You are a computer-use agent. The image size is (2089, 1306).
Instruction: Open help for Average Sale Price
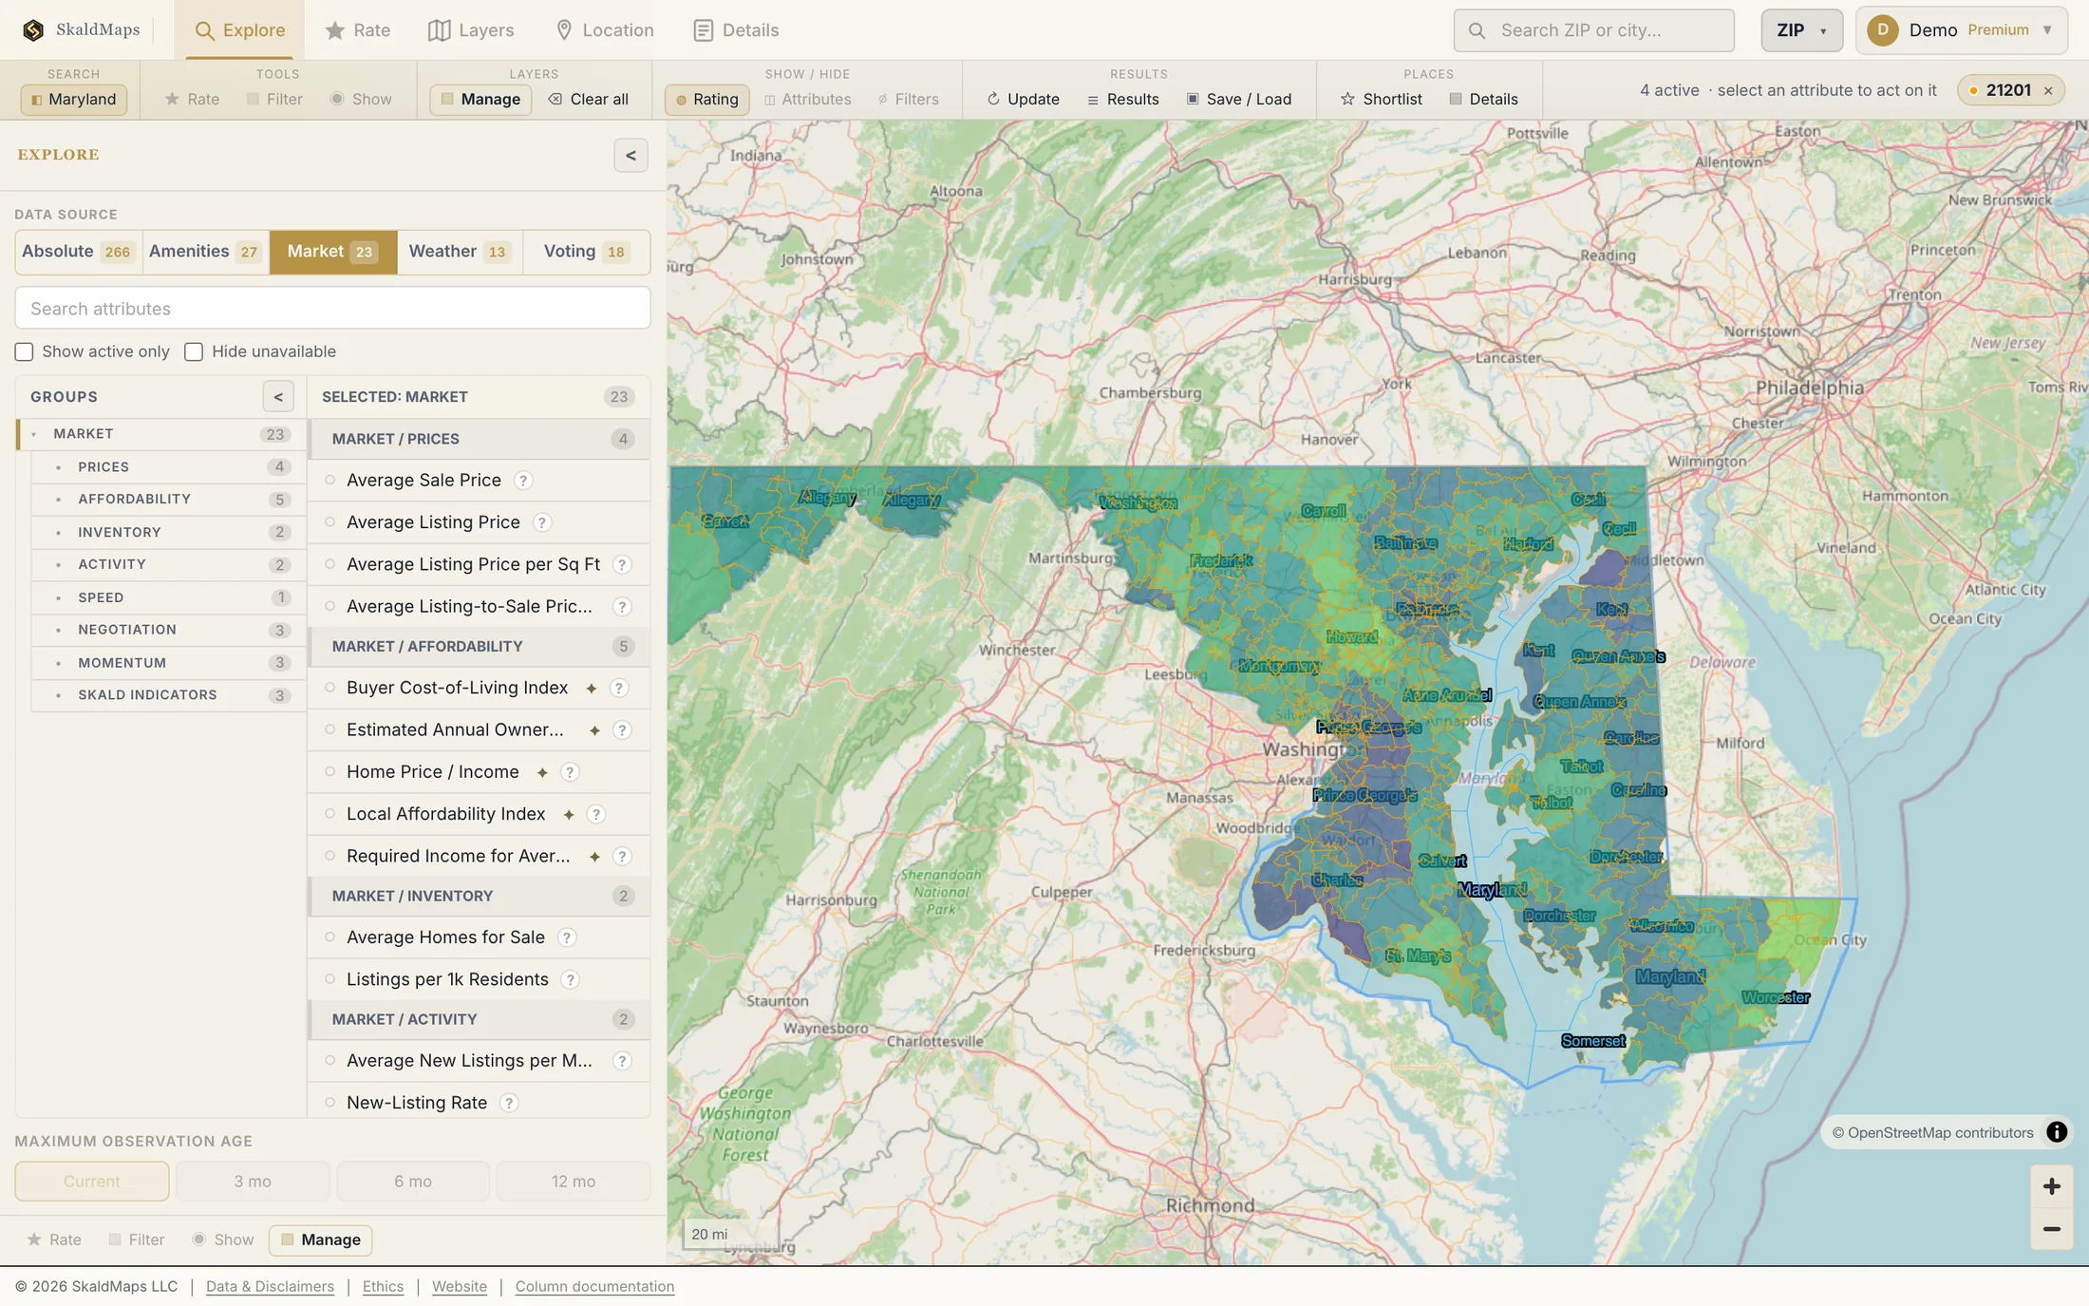(x=523, y=481)
